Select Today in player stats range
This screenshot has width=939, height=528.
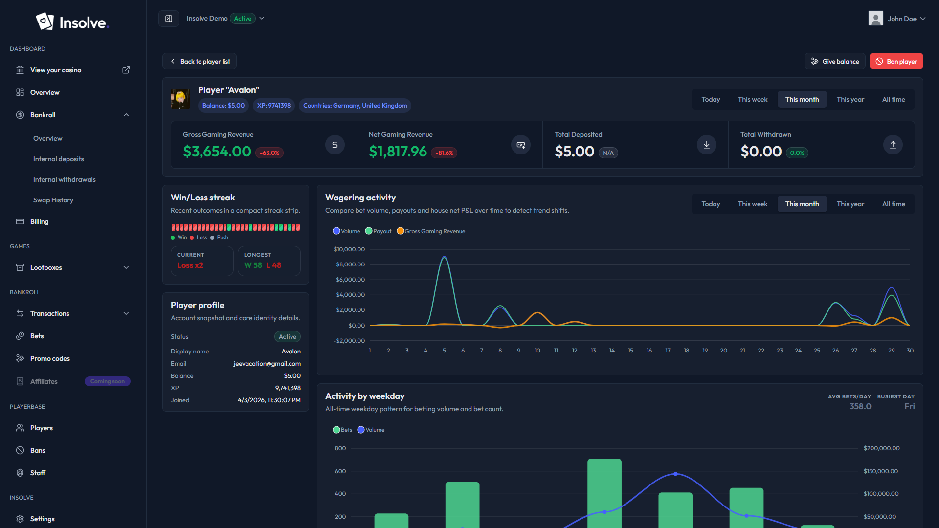pyautogui.click(x=711, y=99)
